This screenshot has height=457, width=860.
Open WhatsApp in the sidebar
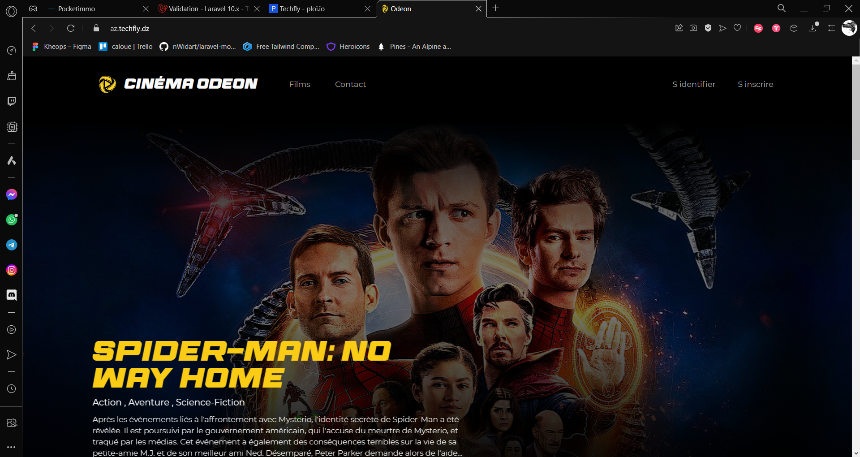tap(12, 220)
